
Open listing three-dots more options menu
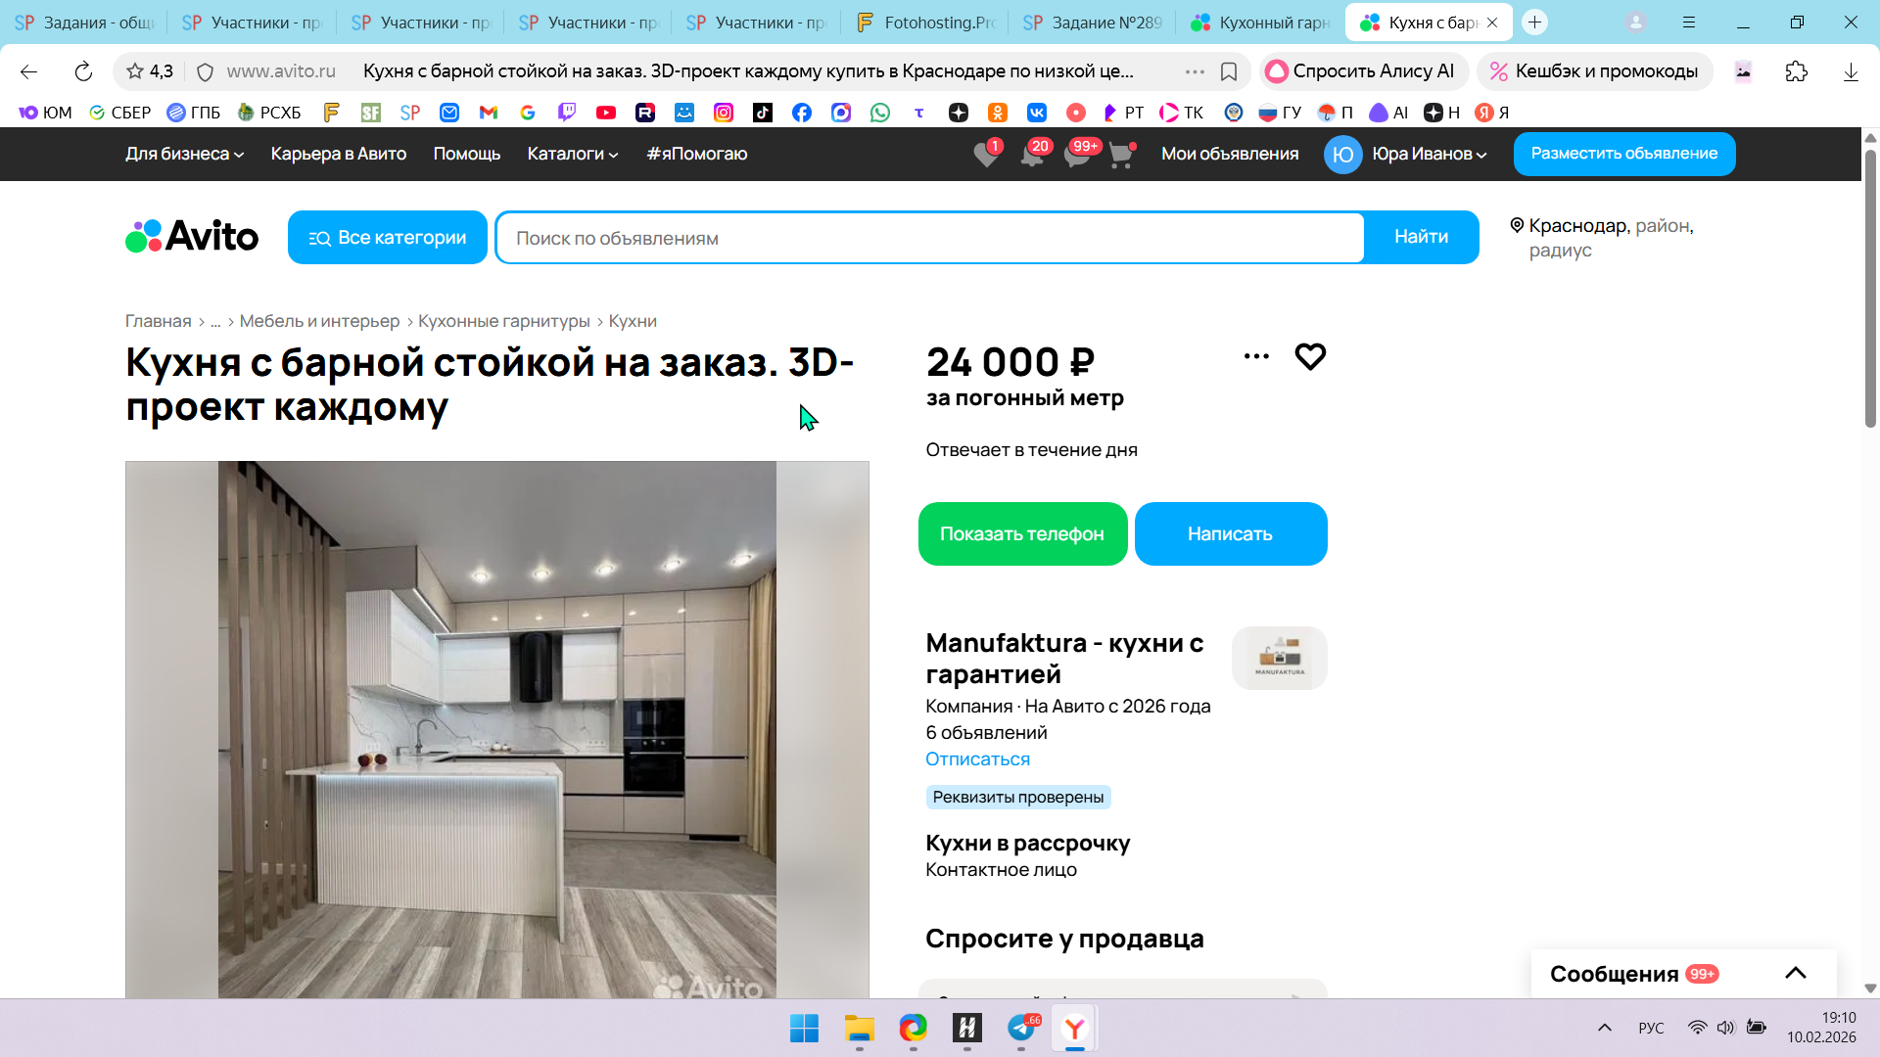(x=1256, y=356)
